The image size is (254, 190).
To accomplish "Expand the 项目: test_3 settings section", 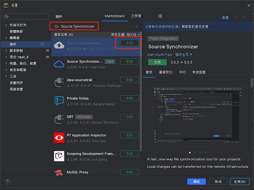I will coord(6,57).
